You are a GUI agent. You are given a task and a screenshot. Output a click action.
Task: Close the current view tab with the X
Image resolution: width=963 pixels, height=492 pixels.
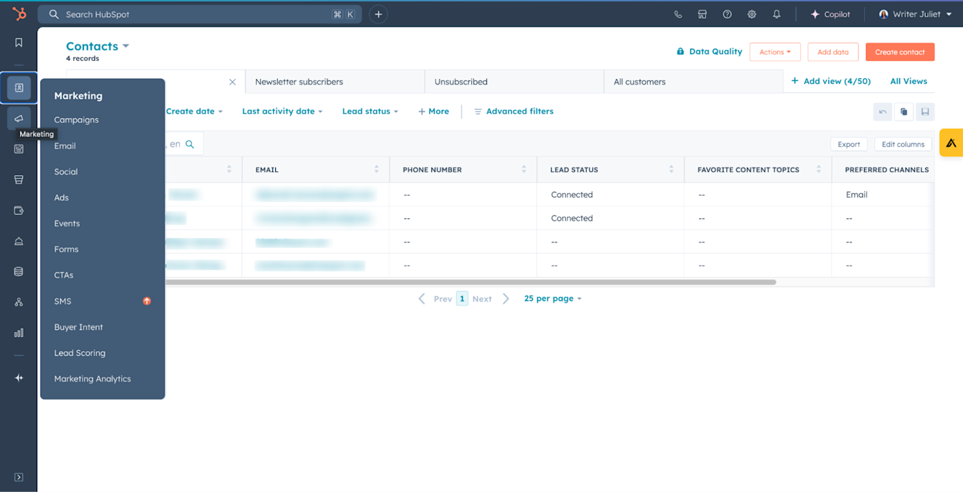(232, 82)
